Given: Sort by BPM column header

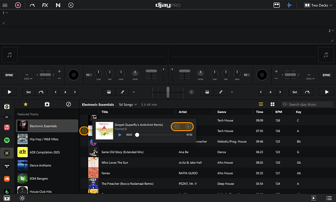Looking at the screenshot, I should point(279,112).
